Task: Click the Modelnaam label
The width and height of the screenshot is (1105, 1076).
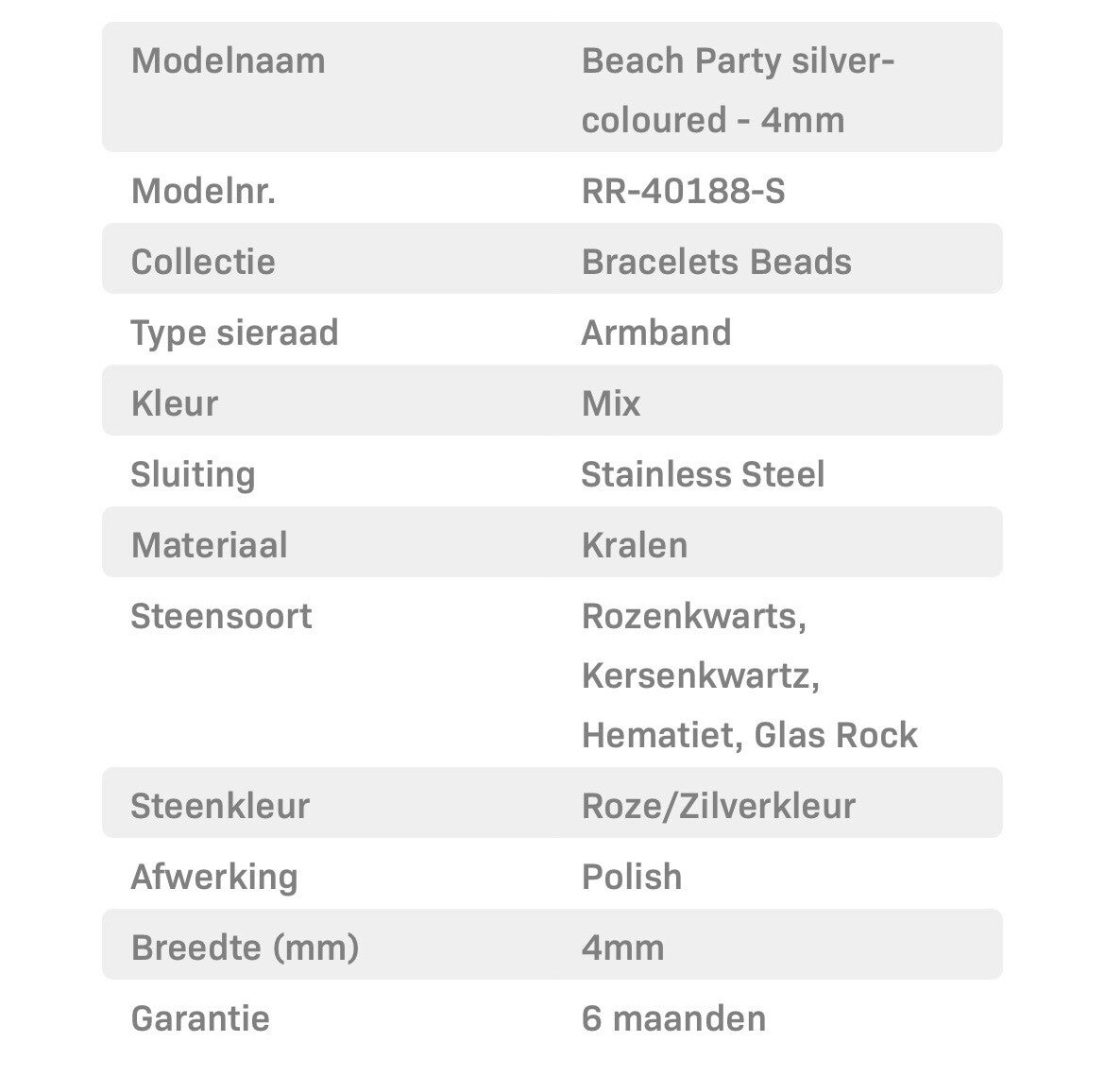Action: [228, 61]
